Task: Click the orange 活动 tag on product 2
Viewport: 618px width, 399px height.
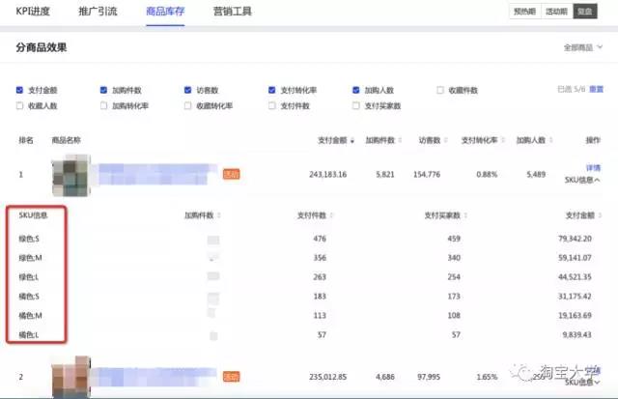Action: tap(232, 376)
